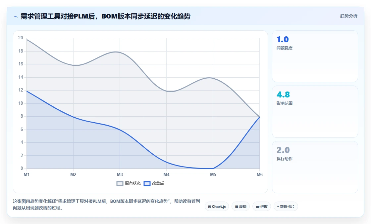
Task: Click the 改善后 line point at M2
Action: click(x=73, y=117)
